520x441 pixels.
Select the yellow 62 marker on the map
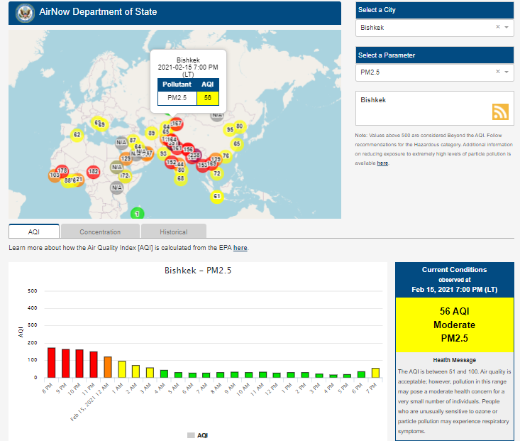(77, 134)
